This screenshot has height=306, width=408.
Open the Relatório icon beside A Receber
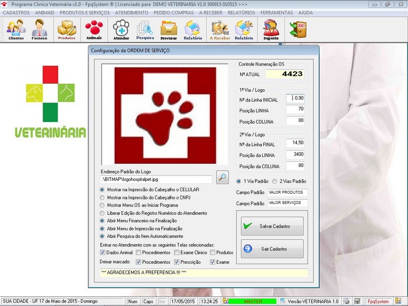[244, 30]
